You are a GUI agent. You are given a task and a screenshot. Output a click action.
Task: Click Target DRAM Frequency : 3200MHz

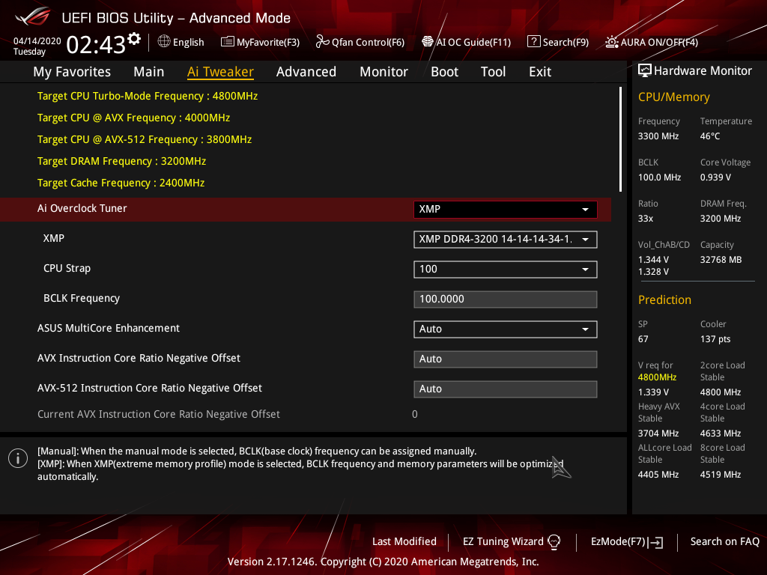[121, 161]
